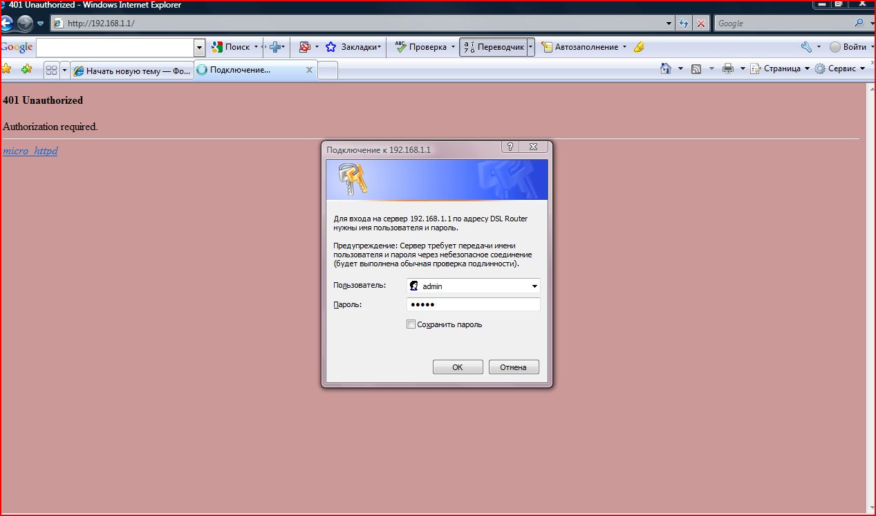The width and height of the screenshot is (876, 516).
Task: Click the red Stop loading icon
Action: [701, 23]
